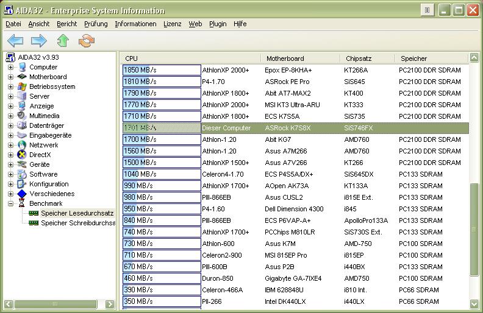Viewport: 483px width, 313px height.
Task: Select the Epox EP-8KHA+ motherboard cell
Action: tap(288, 70)
